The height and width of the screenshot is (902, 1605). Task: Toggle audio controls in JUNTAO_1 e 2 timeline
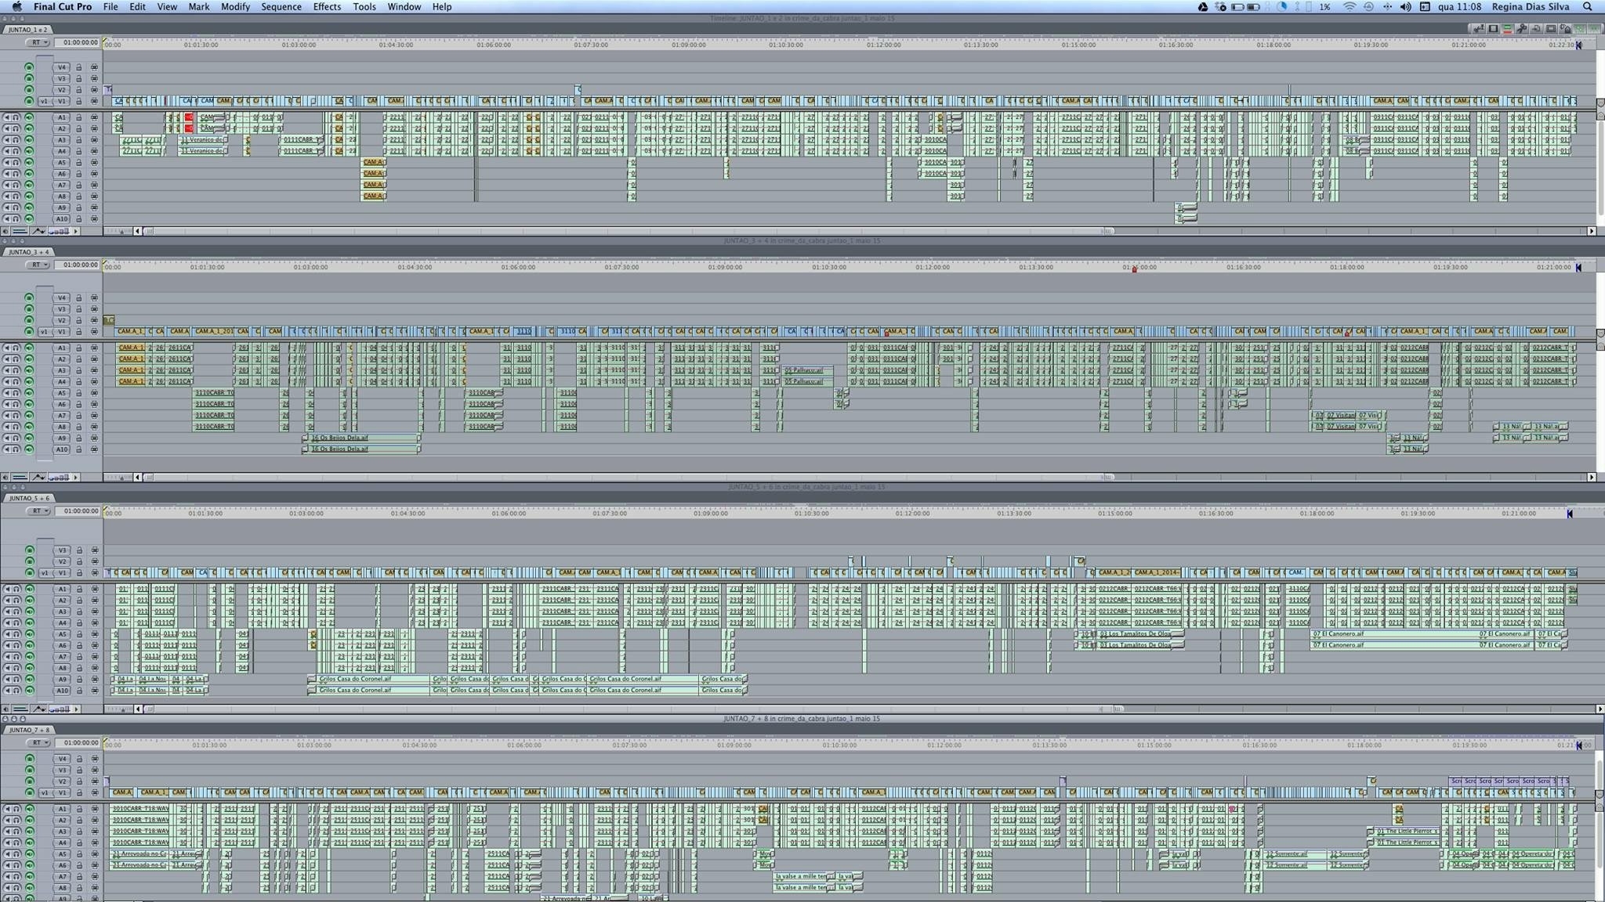(5, 231)
